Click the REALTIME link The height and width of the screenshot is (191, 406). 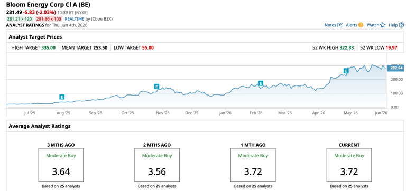tap(75, 19)
